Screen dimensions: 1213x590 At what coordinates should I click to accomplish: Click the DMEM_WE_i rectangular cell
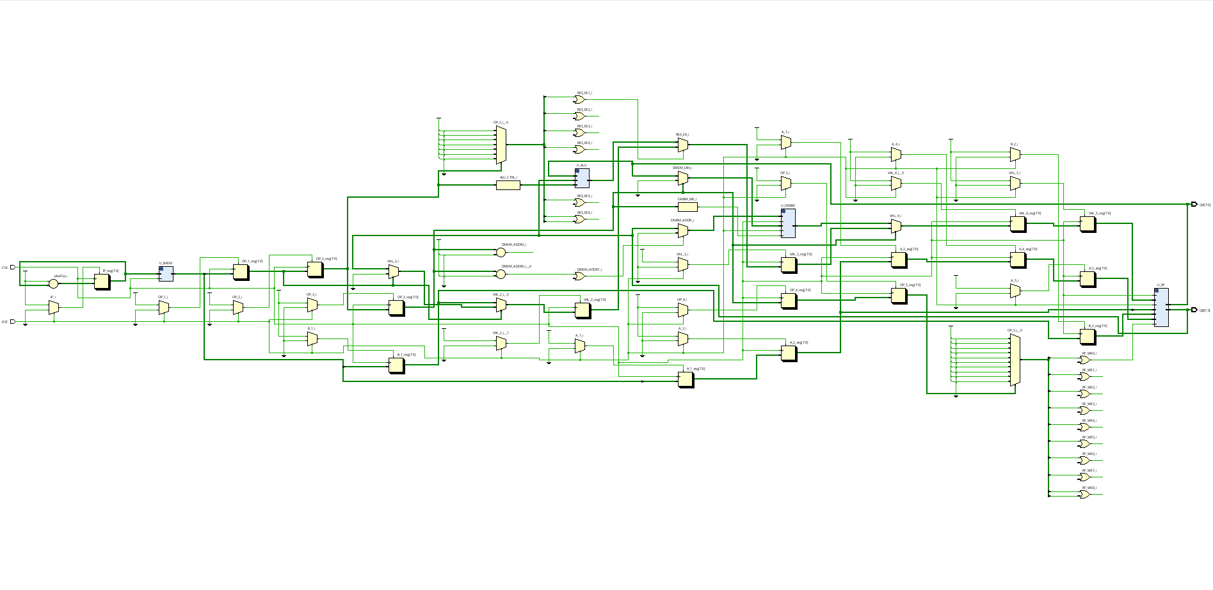[687, 207]
